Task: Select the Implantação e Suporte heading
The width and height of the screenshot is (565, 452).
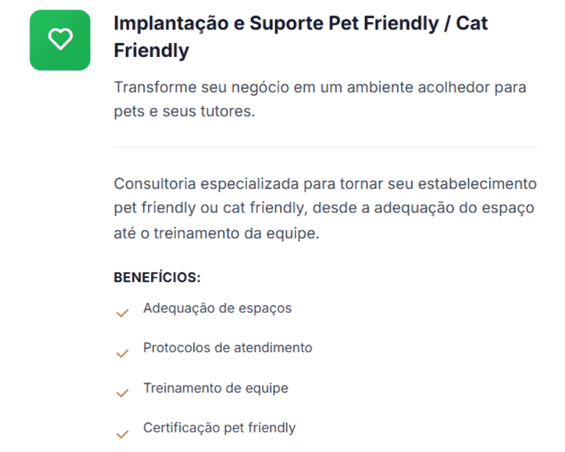Action: pos(301,23)
